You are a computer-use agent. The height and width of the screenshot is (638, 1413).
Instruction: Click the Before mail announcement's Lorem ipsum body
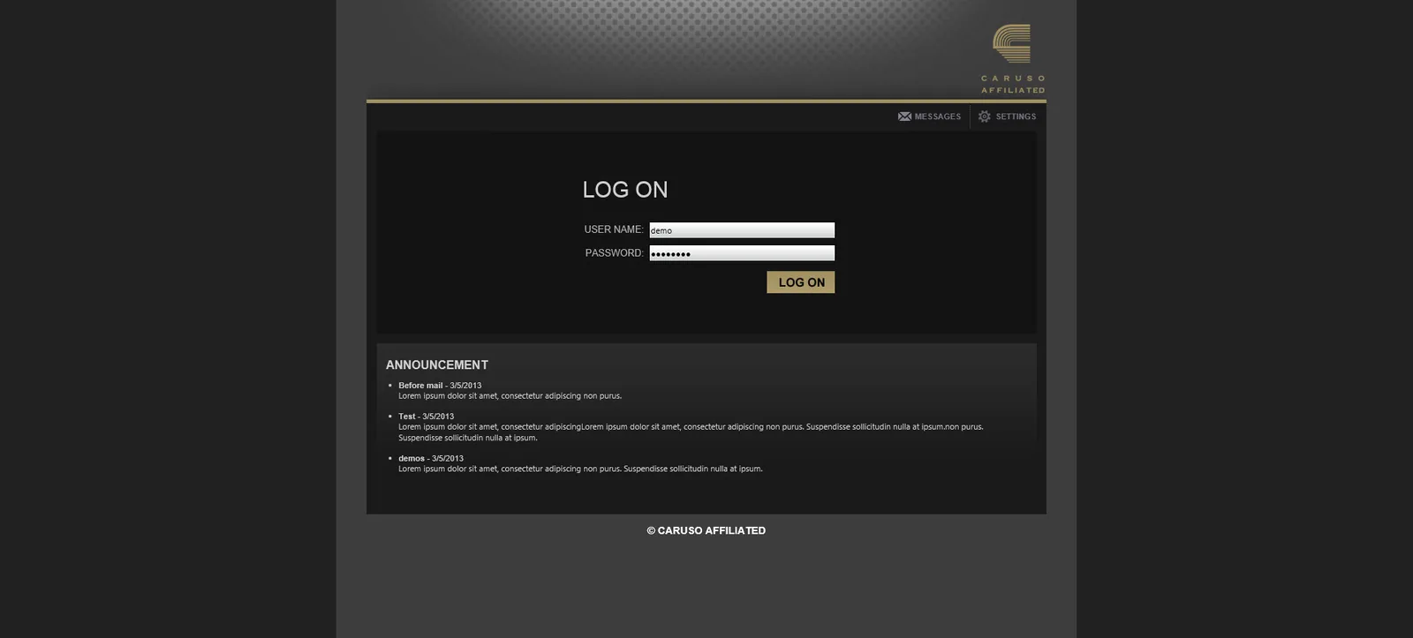[x=510, y=396]
